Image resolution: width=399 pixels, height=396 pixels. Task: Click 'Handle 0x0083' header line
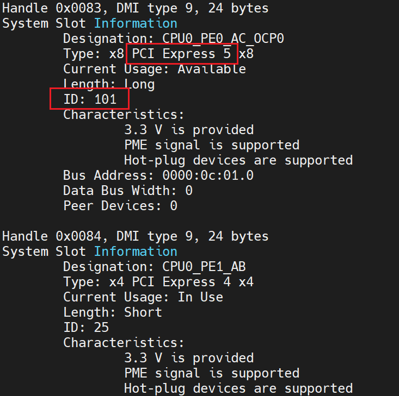(x=135, y=8)
